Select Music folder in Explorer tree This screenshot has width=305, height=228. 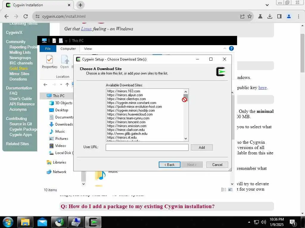click(x=57, y=132)
